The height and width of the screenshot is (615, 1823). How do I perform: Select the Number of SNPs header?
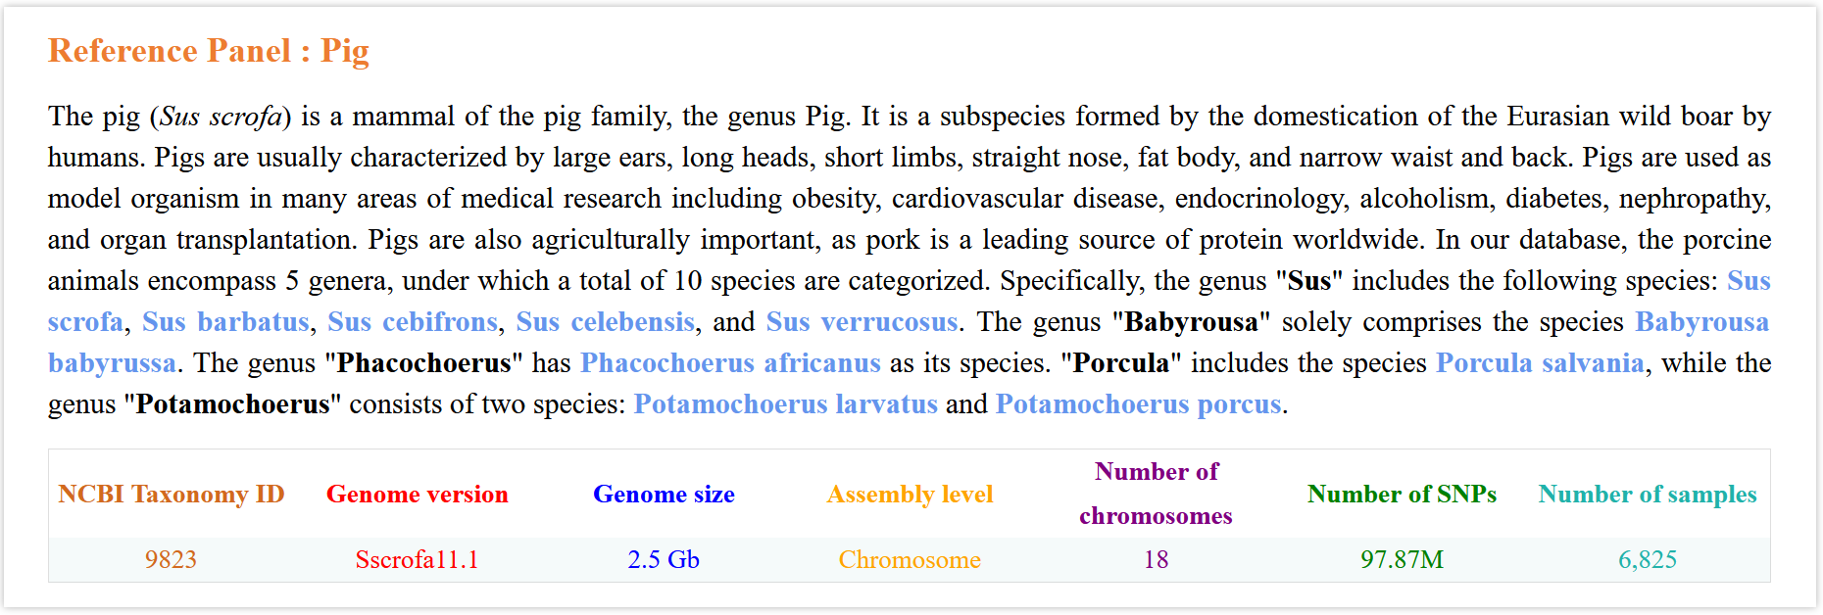tap(1402, 494)
